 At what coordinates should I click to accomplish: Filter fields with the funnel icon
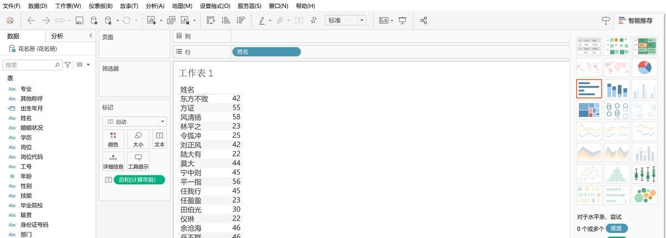coord(68,65)
